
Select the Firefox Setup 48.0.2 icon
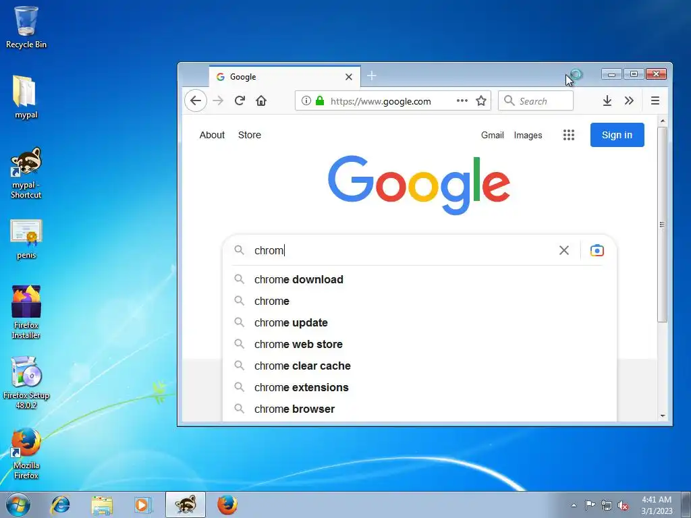[26, 382]
